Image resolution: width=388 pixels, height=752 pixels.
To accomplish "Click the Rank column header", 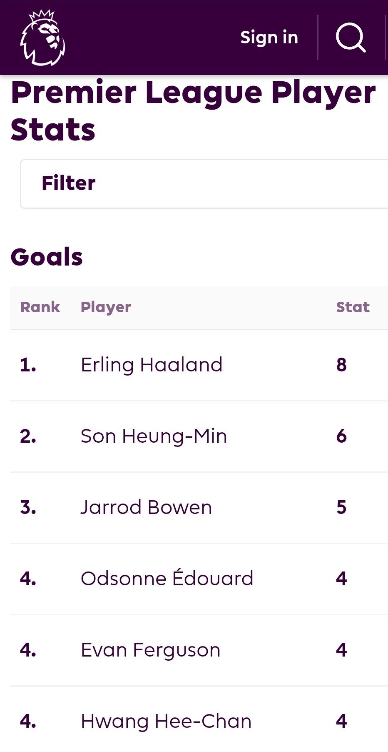I will (x=40, y=307).
